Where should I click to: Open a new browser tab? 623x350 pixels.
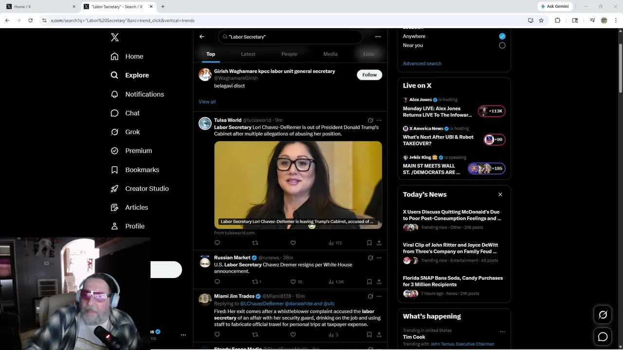click(x=163, y=6)
